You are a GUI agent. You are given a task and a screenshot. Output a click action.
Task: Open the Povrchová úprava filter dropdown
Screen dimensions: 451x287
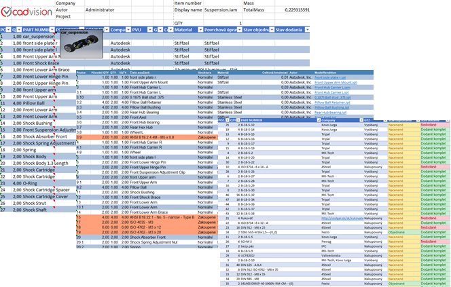[x=240, y=30]
